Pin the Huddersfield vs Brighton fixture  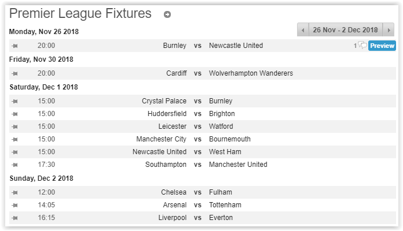pyautogui.click(x=15, y=114)
